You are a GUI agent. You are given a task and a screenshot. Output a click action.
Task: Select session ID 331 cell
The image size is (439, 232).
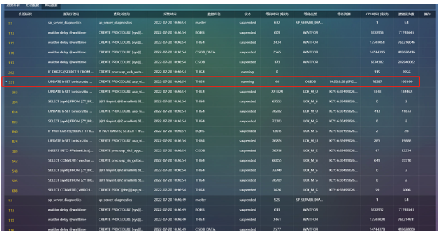coord(11,82)
